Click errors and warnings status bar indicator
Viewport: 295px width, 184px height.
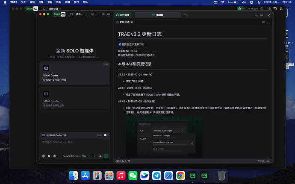tap(121, 161)
